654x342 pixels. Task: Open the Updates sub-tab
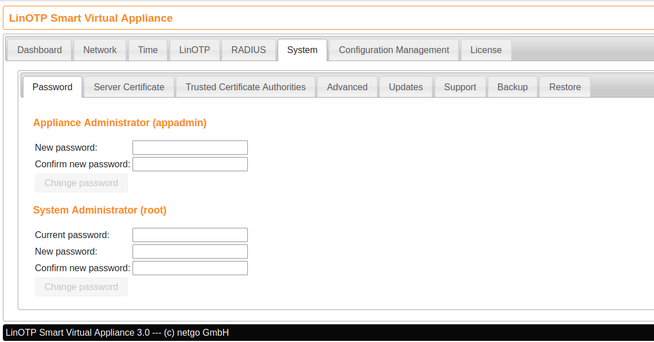406,87
